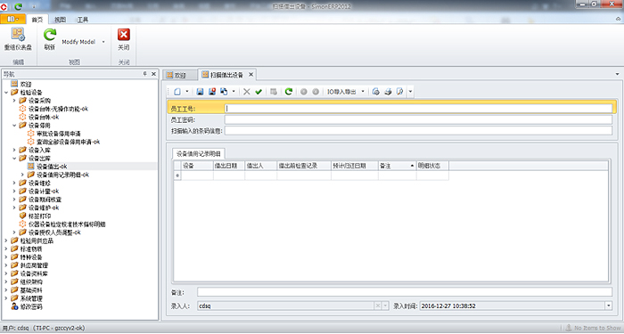Click the page setup gear icon
Screen dimensions: 624x334
point(375,92)
